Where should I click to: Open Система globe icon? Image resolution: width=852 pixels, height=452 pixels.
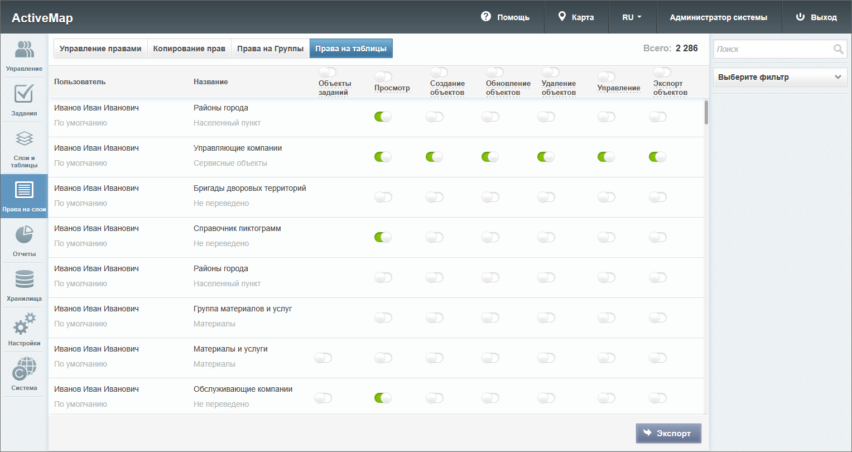tap(24, 369)
